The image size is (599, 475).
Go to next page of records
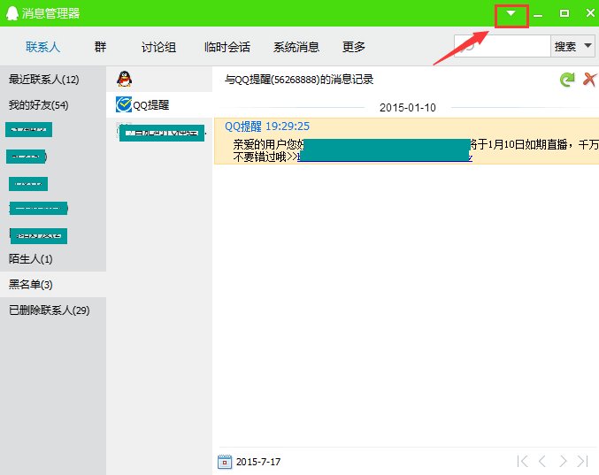[x=563, y=461]
